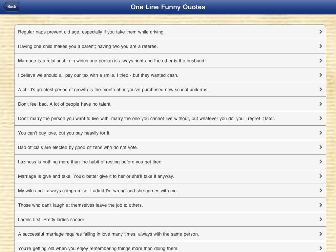The height and width of the screenshot is (252, 336).
Task: Open the school uniforms growth quote
Action: 113,90
